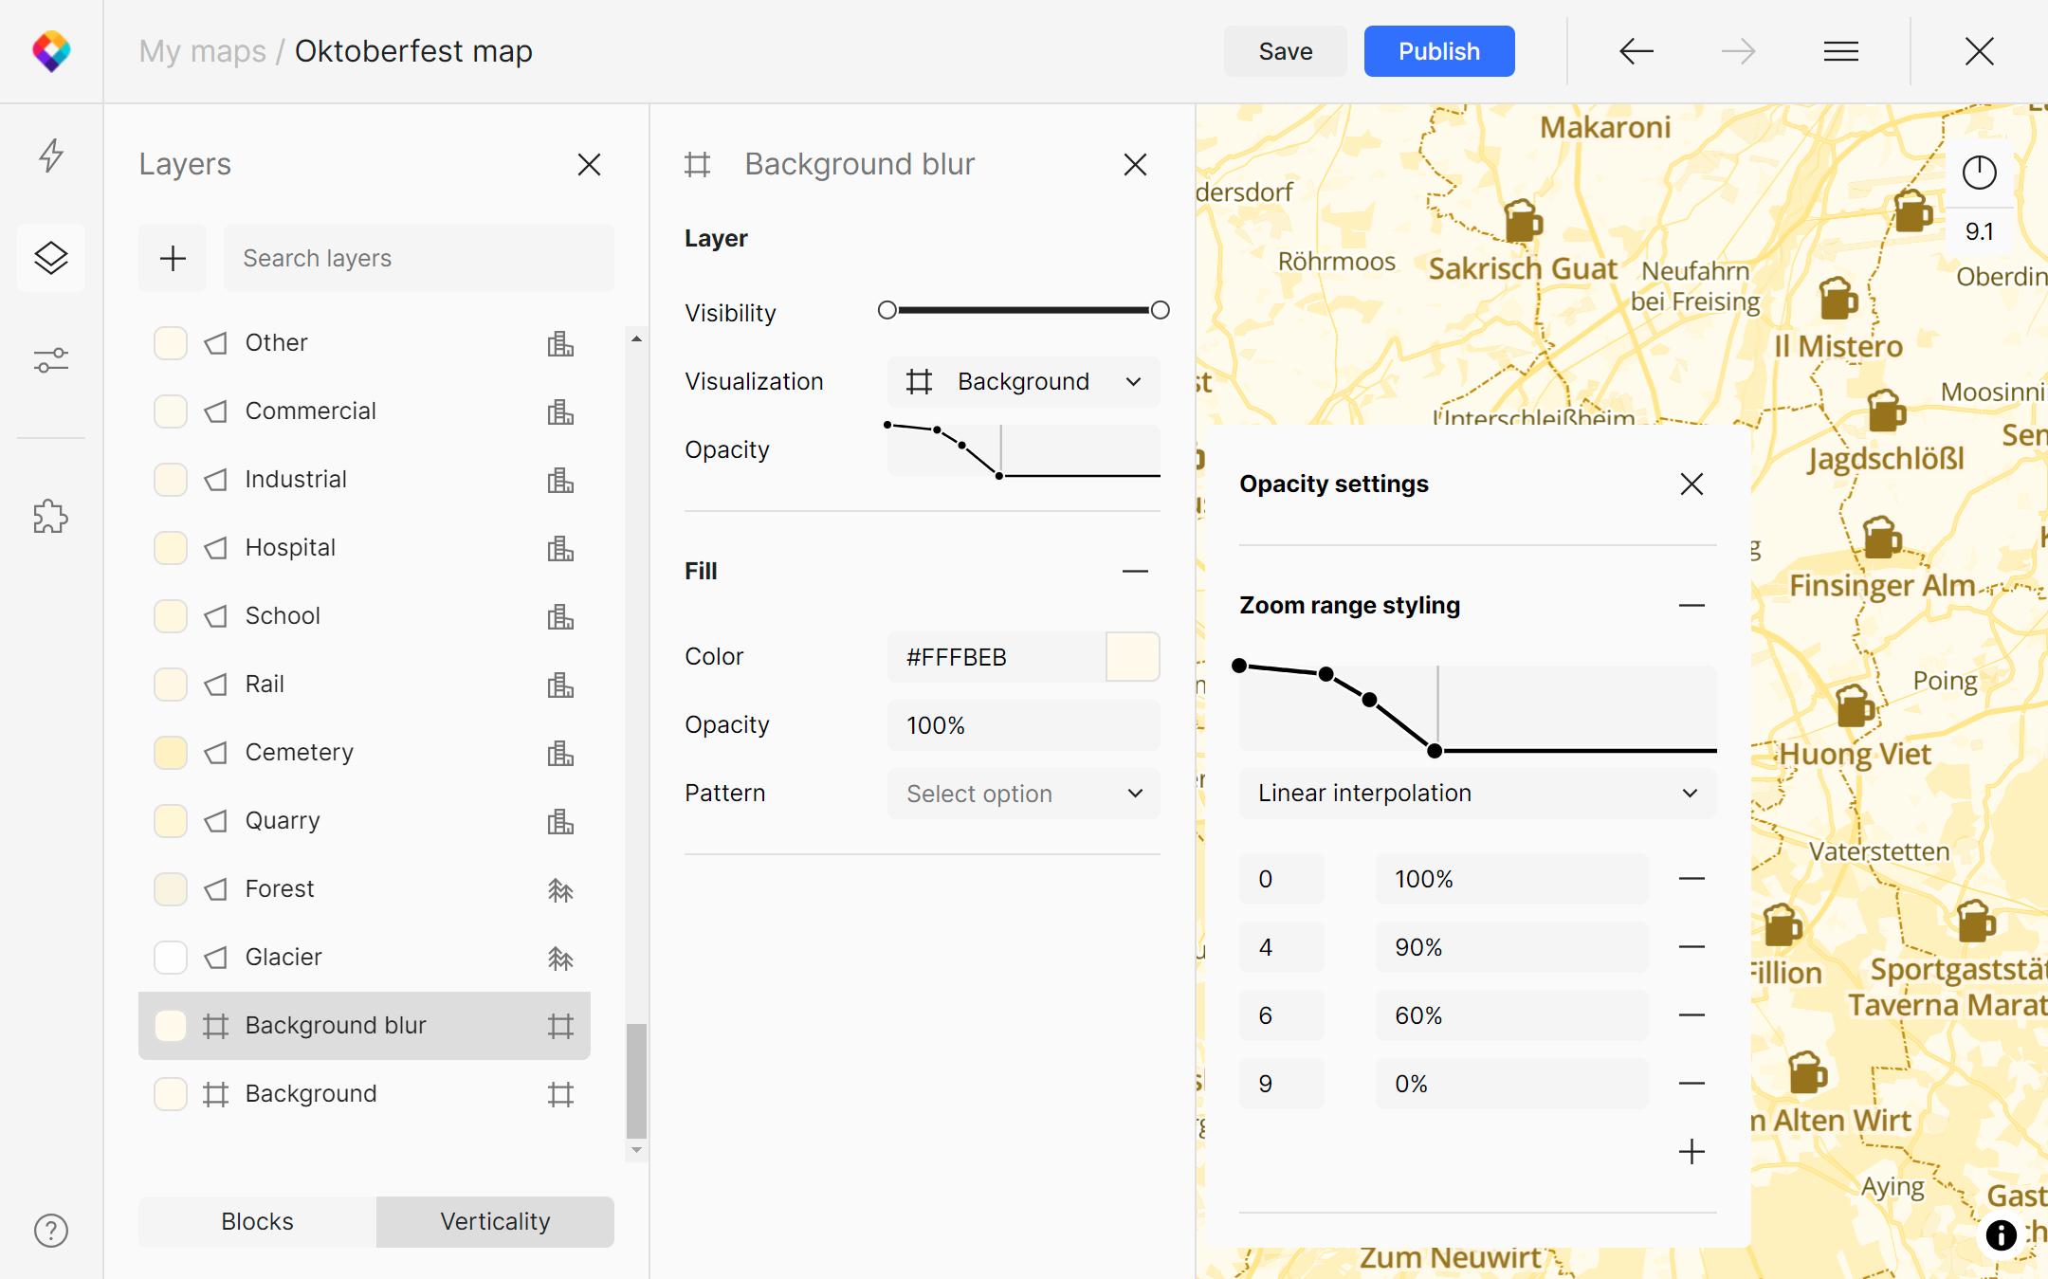Open the sliders settings sidebar icon

tap(51, 360)
